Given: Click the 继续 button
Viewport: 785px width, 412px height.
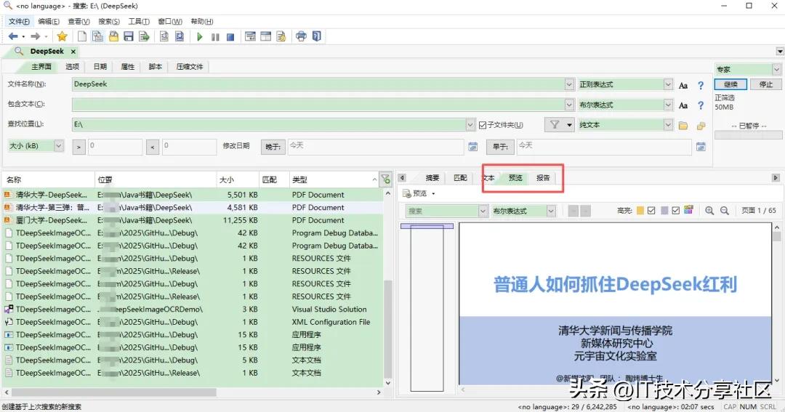Looking at the screenshot, I should 730,84.
